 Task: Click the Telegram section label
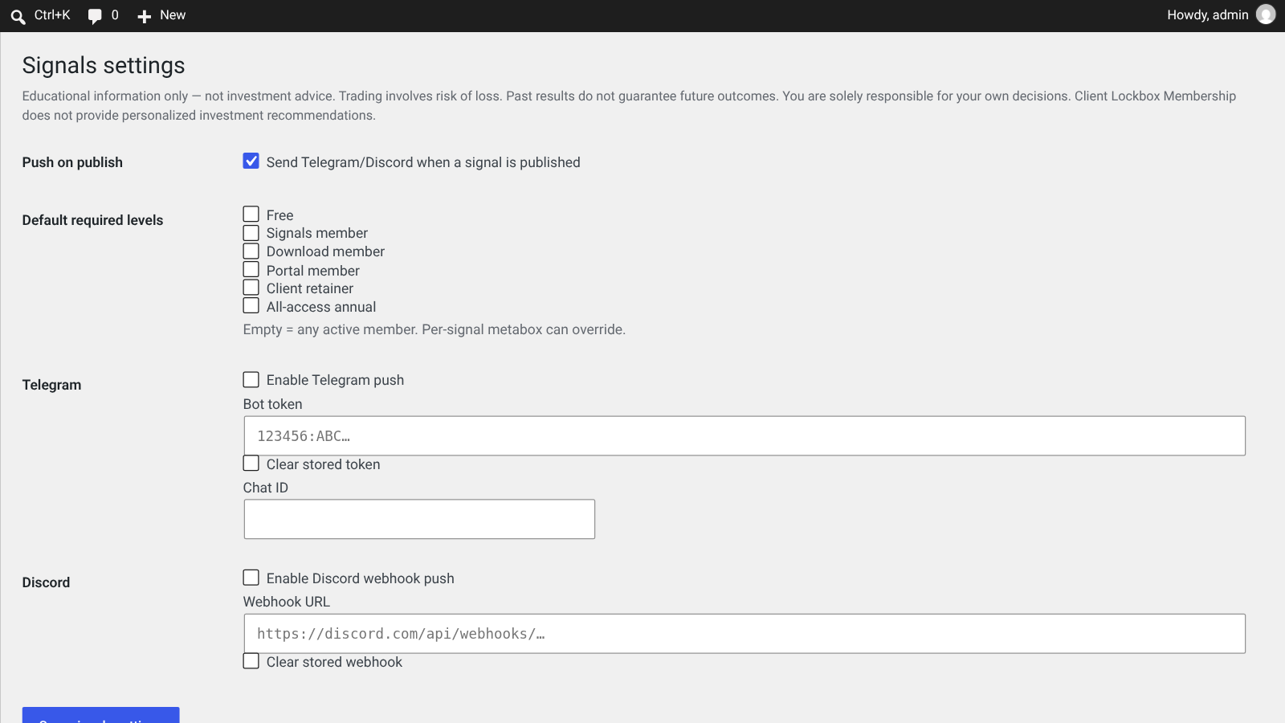pyautogui.click(x=51, y=385)
